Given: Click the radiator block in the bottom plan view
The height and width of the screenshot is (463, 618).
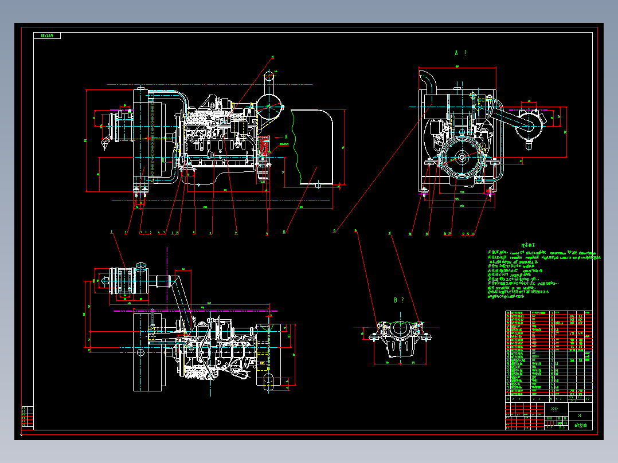Looking at the screenshot, I should click(x=147, y=351).
